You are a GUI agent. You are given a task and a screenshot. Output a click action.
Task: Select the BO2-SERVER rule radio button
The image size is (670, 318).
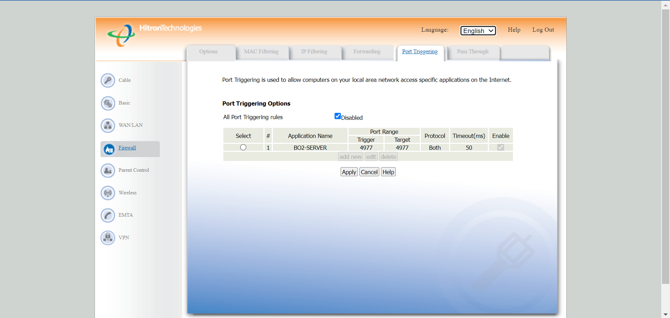(x=243, y=147)
